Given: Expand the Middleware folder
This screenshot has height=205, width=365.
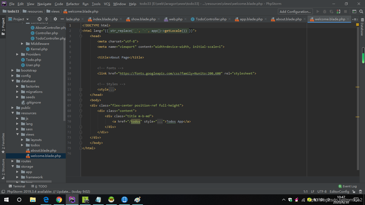Looking at the screenshot, I should 22,44.
